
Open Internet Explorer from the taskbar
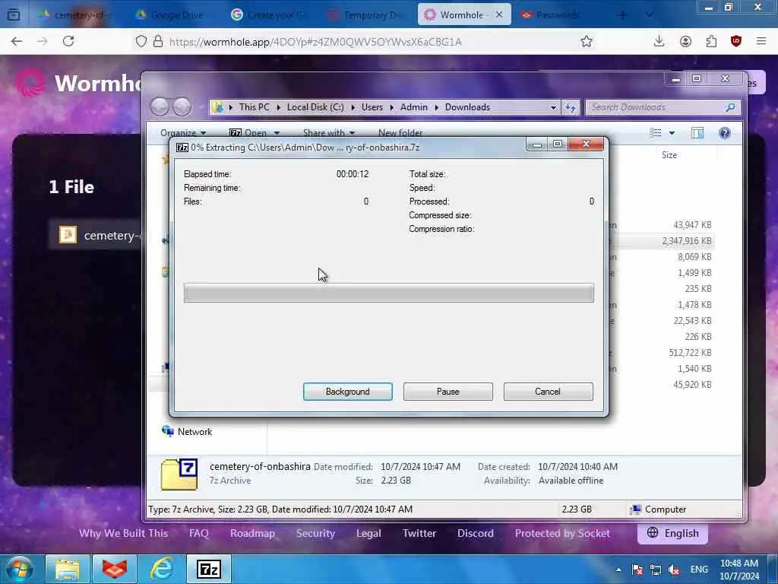tap(162, 569)
